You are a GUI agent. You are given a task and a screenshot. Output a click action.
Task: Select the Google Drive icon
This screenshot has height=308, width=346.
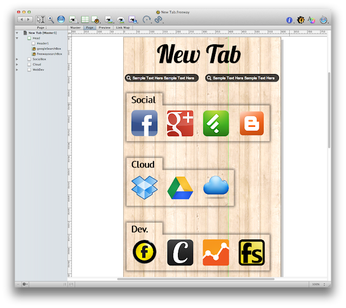tap(180, 188)
